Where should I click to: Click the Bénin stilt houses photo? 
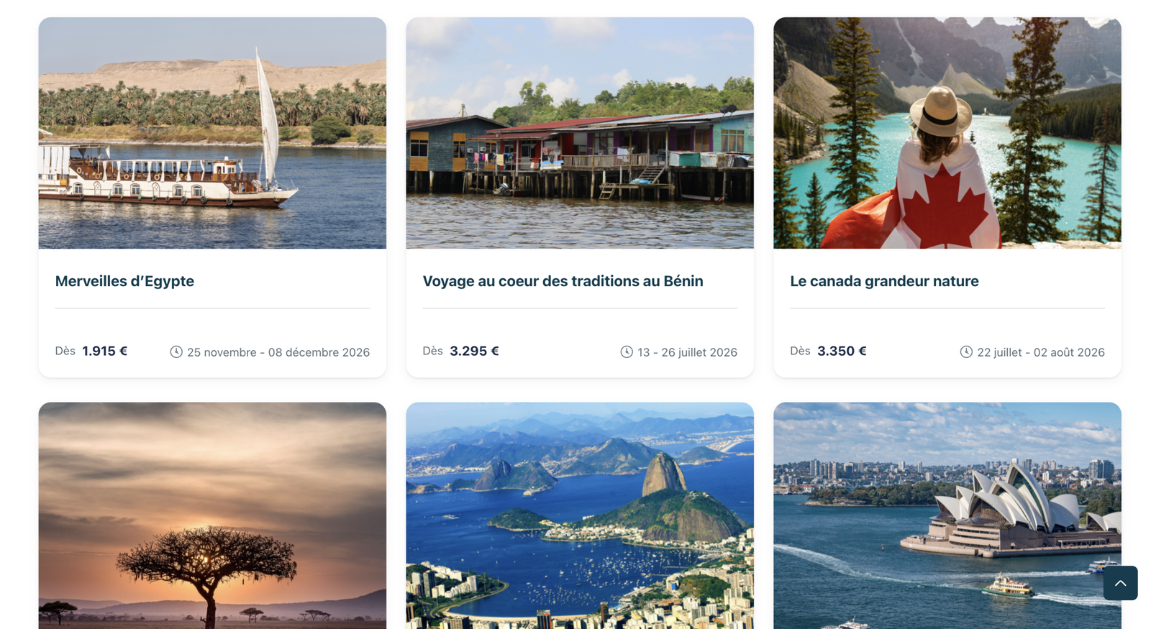point(580,133)
